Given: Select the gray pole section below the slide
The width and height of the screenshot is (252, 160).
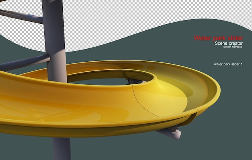Looking at the screenshot, I should pyautogui.click(x=62, y=148).
